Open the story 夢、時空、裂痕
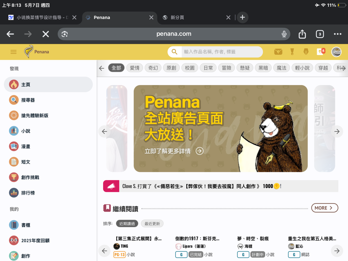Image resolution: width=348 pixels, height=261 pixels. click(x=253, y=239)
